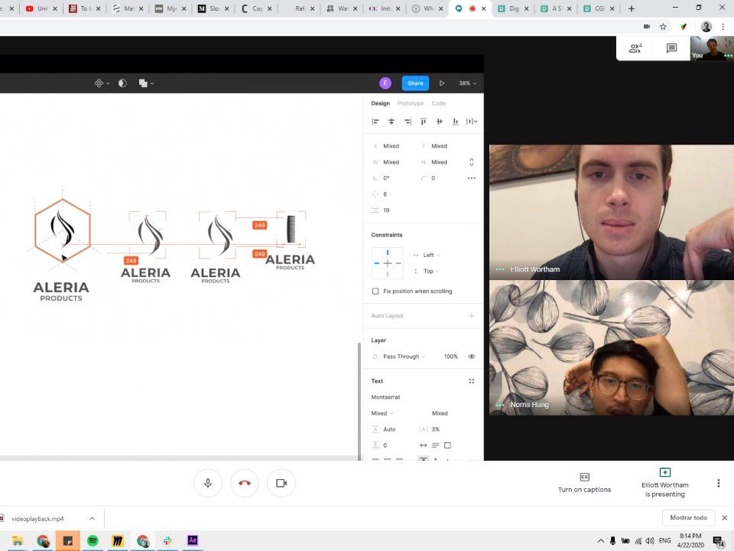Image resolution: width=734 pixels, height=551 pixels.
Task: Align selection to top edge
Action: tap(423, 122)
